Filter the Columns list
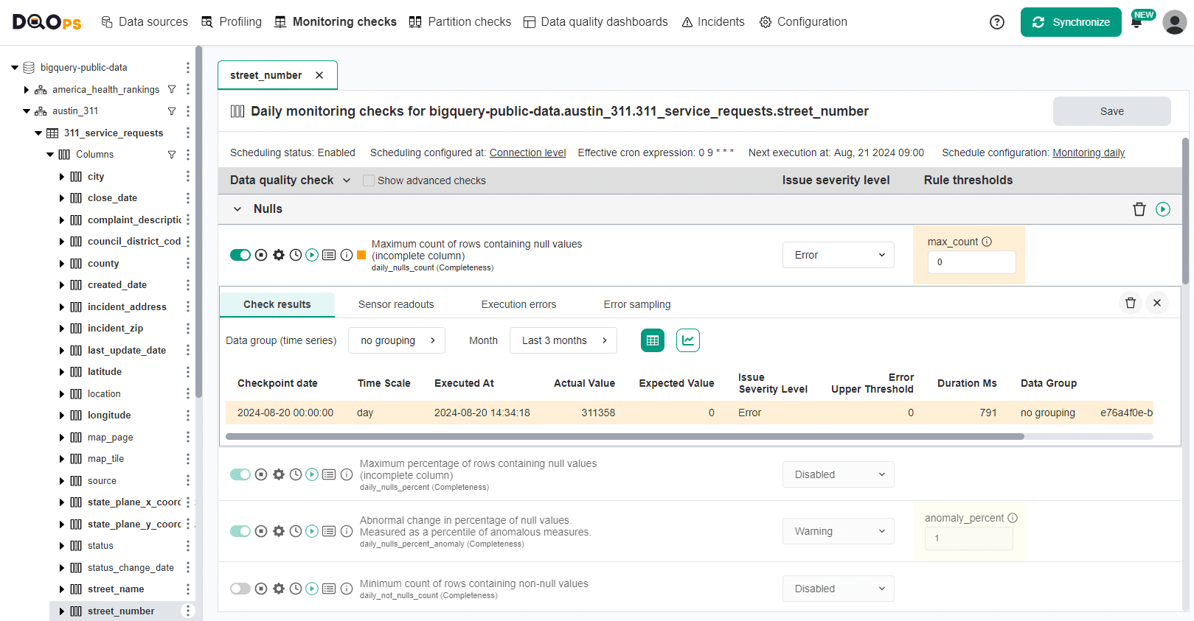This screenshot has width=1194, height=621. coord(172,155)
